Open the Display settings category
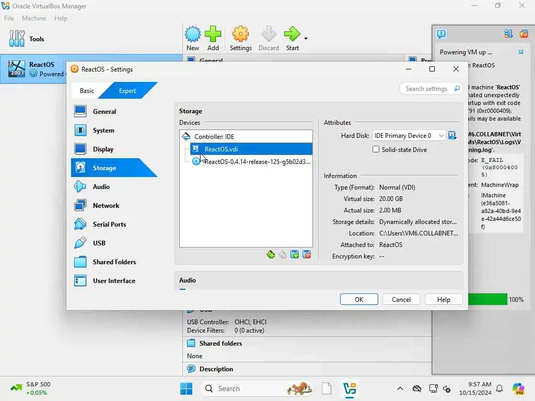The height and width of the screenshot is (401, 535). (114, 149)
